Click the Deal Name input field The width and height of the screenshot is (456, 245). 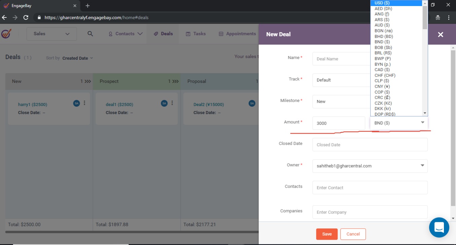pos(340,59)
